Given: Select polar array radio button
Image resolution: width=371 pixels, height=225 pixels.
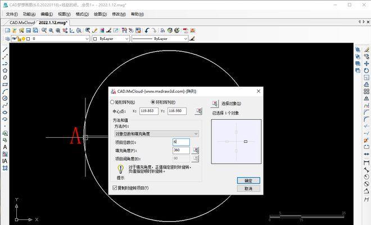Looking at the screenshot, I should coord(163,102).
